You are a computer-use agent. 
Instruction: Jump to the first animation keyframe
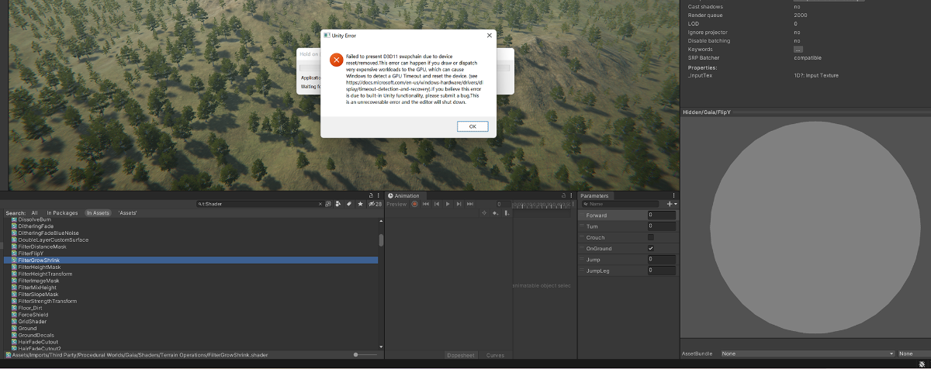tap(426, 204)
